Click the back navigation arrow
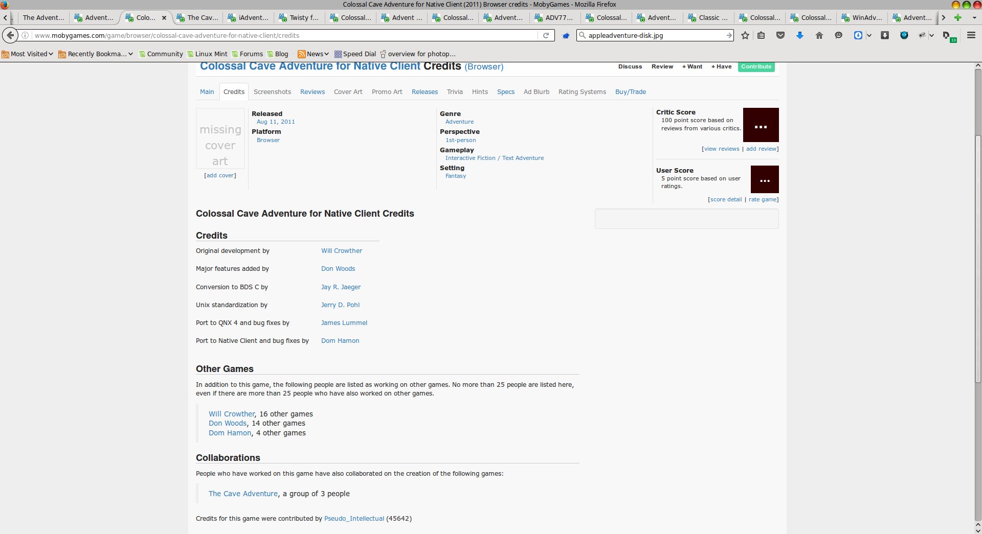Viewport: 982px width, 534px height. click(10, 35)
